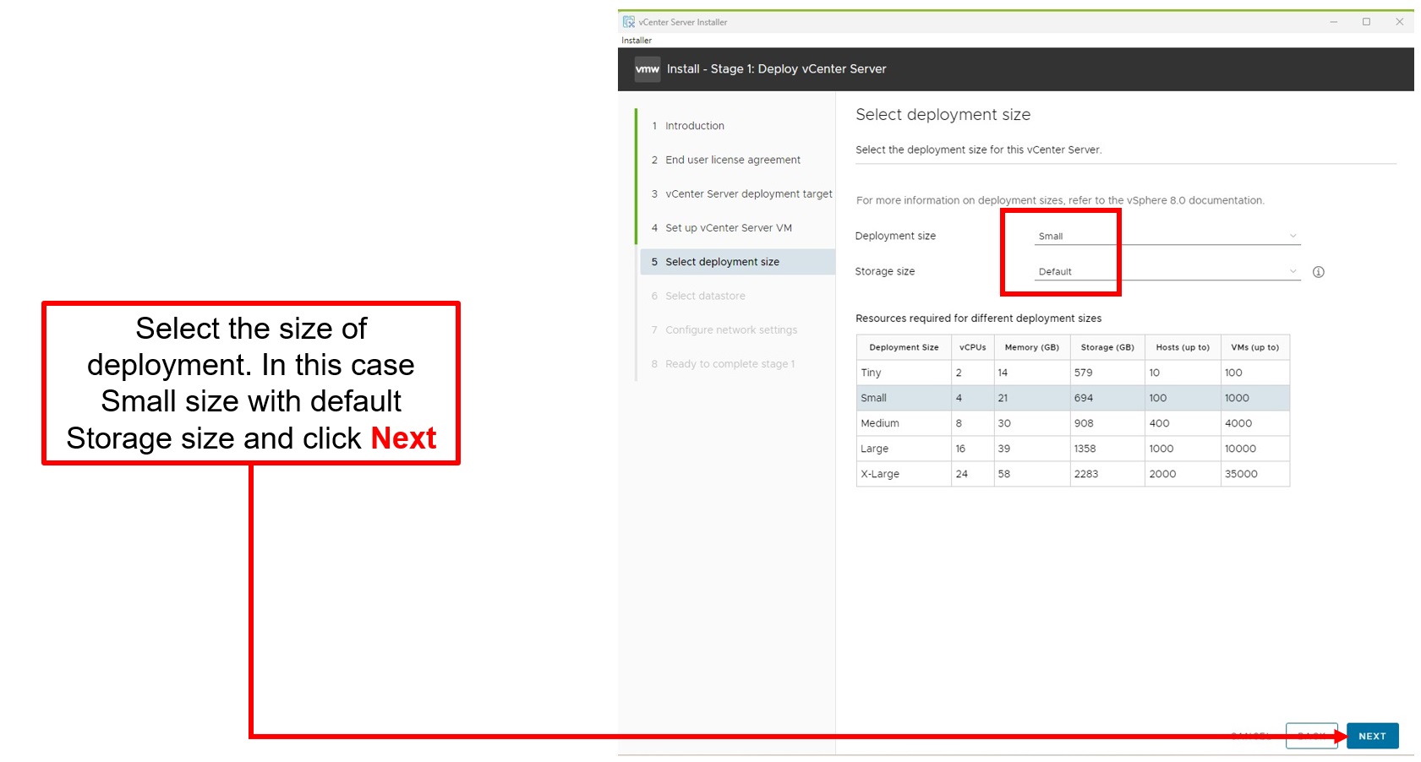Click the vmw logo in header
The width and height of the screenshot is (1421, 762).
click(648, 69)
